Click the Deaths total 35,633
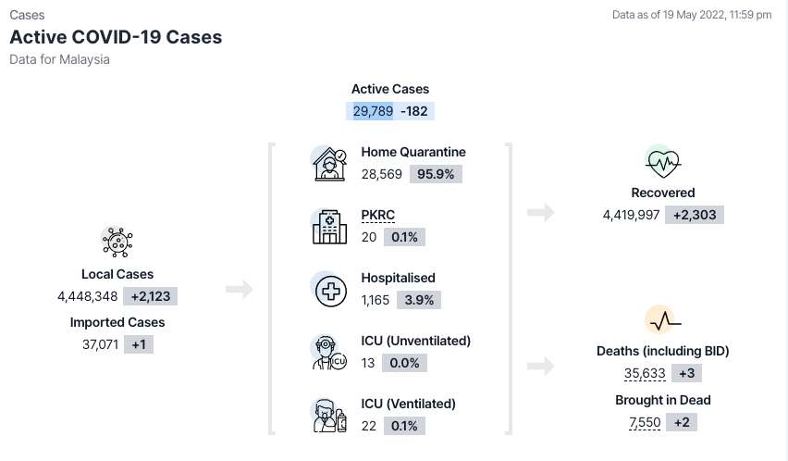This screenshot has height=461, width=788. 645,374
